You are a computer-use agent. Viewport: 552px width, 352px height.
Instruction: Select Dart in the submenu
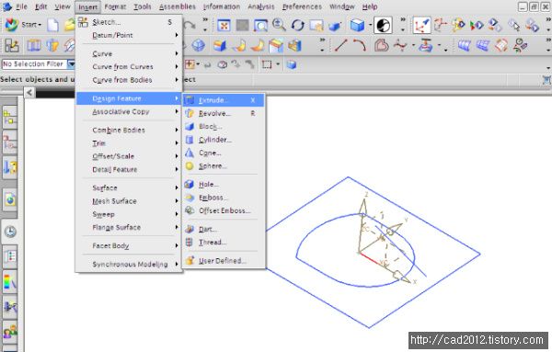pyautogui.click(x=224, y=229)
